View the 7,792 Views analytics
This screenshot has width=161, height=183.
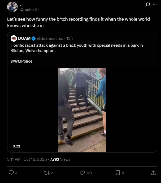coord(60,159)
